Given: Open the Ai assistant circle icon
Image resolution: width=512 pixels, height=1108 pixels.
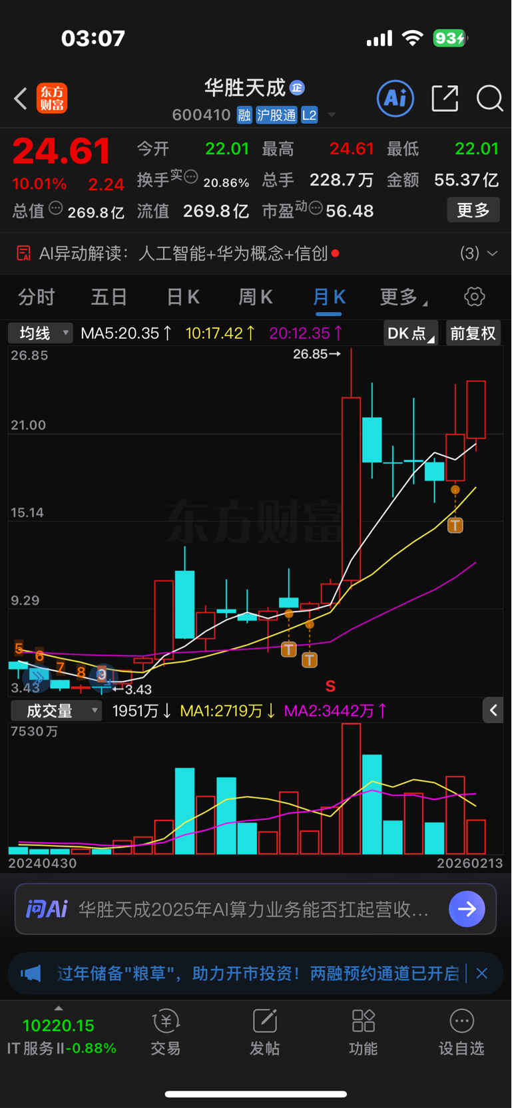Looking at the screenshot, I should (x=395, y=98).
